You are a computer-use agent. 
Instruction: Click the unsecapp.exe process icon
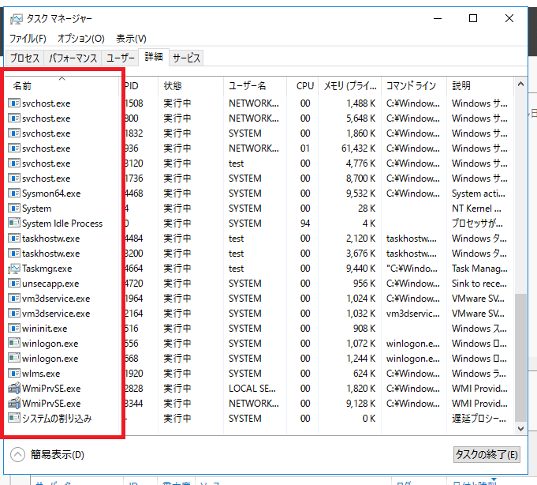13,284
